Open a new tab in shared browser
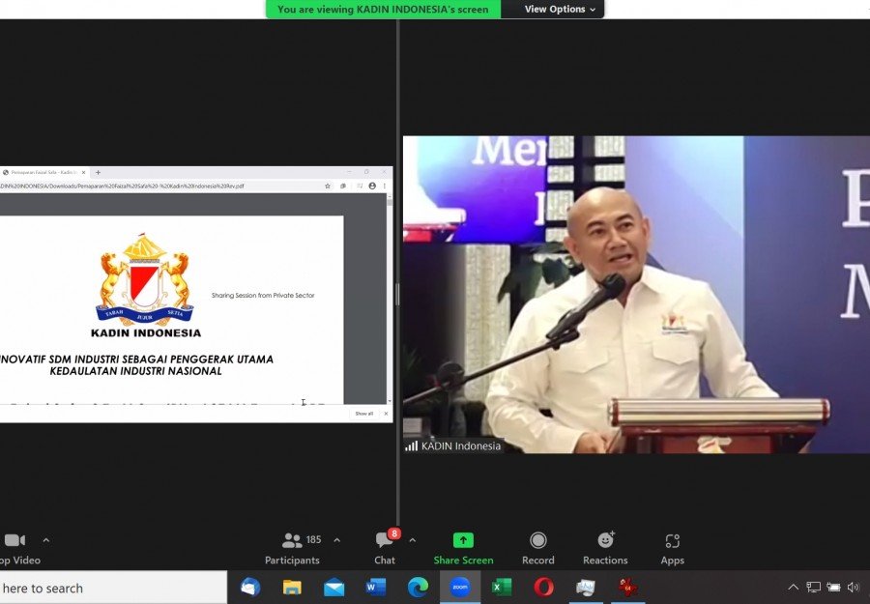 coord(99,172)
